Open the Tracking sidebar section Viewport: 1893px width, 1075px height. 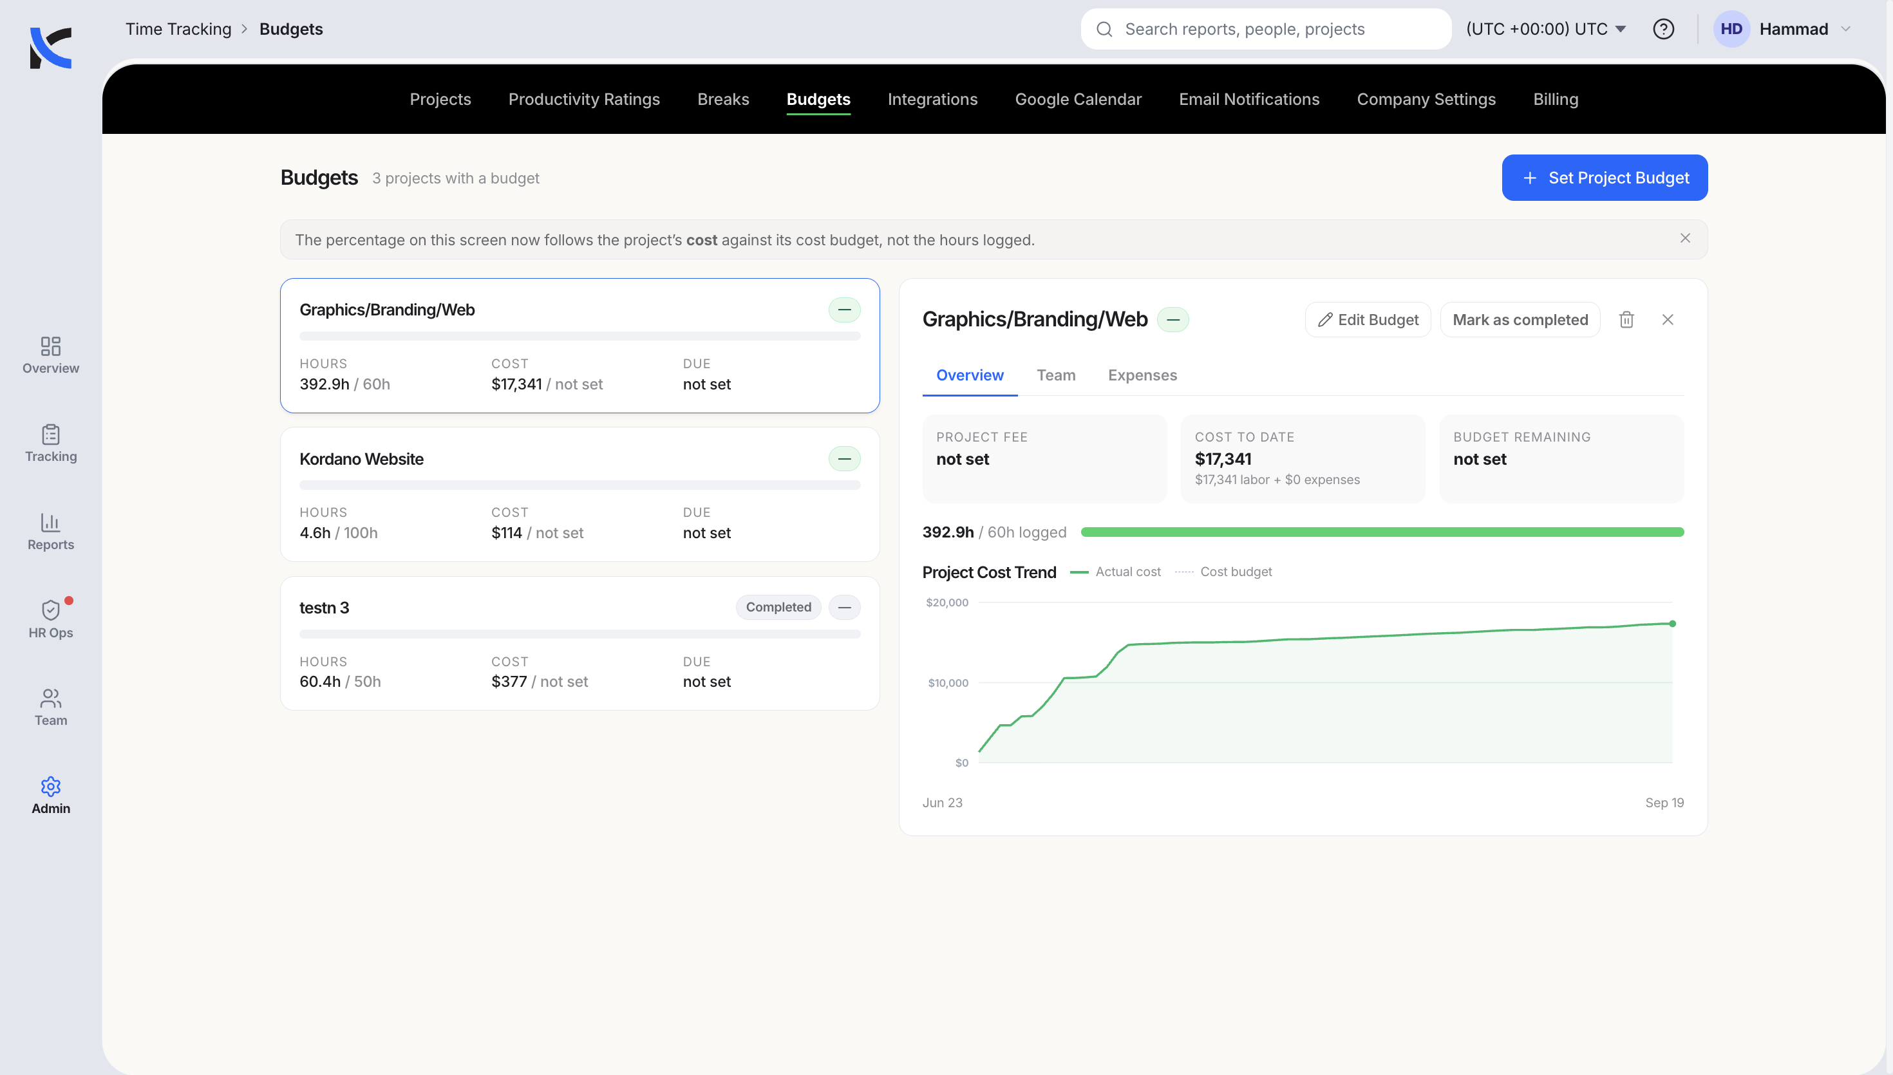tap(50, 443)
